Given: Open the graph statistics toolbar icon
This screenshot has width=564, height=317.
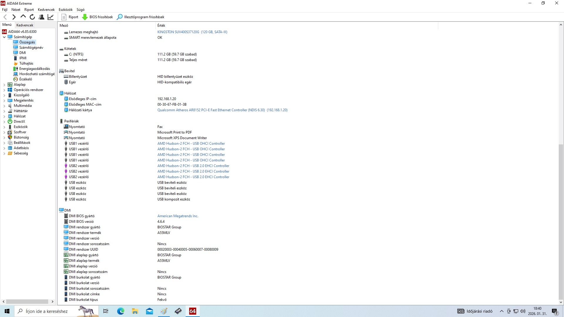Looking at the screenshot, I should pos(51,17).
